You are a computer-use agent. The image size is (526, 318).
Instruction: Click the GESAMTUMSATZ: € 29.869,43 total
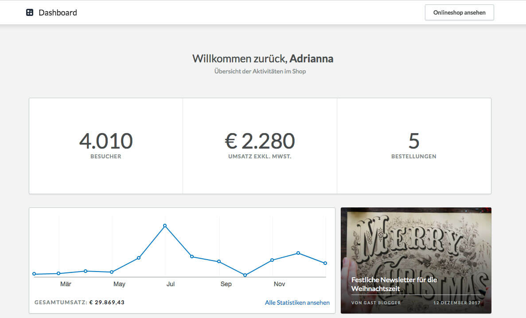79,302
